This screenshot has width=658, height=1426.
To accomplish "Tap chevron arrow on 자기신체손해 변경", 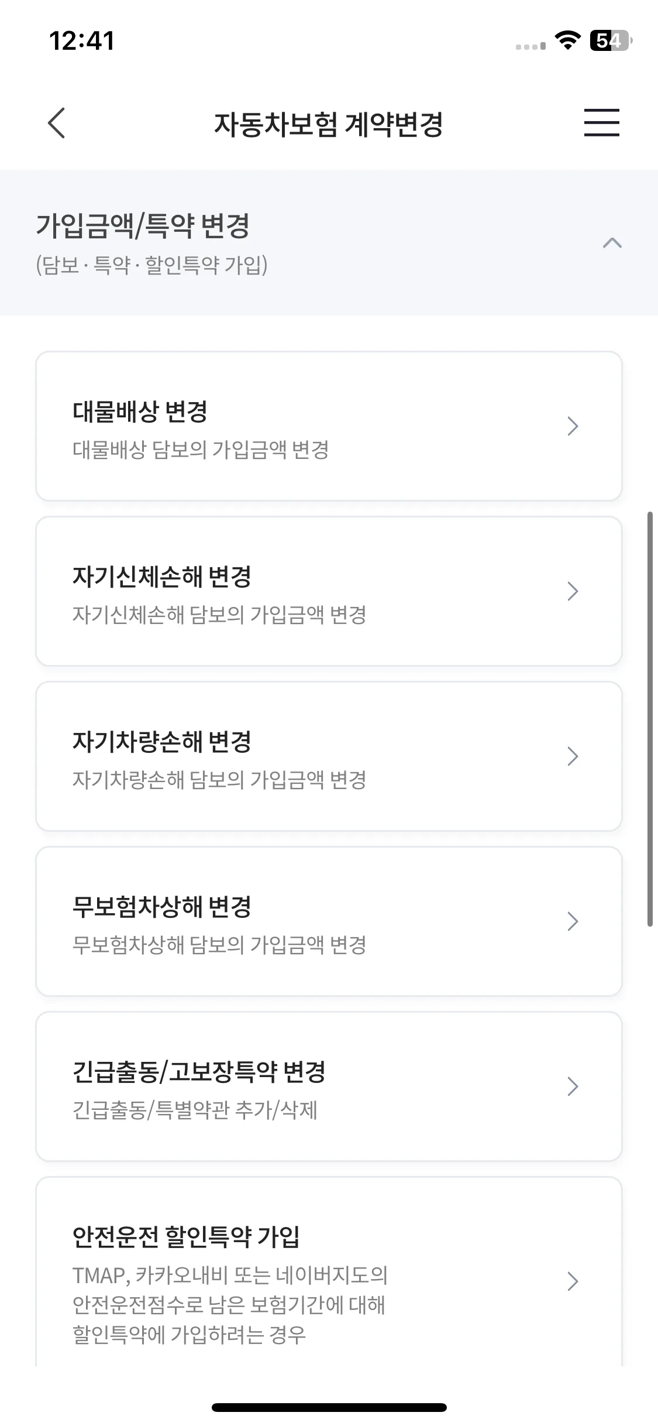I will pos(573,591).
